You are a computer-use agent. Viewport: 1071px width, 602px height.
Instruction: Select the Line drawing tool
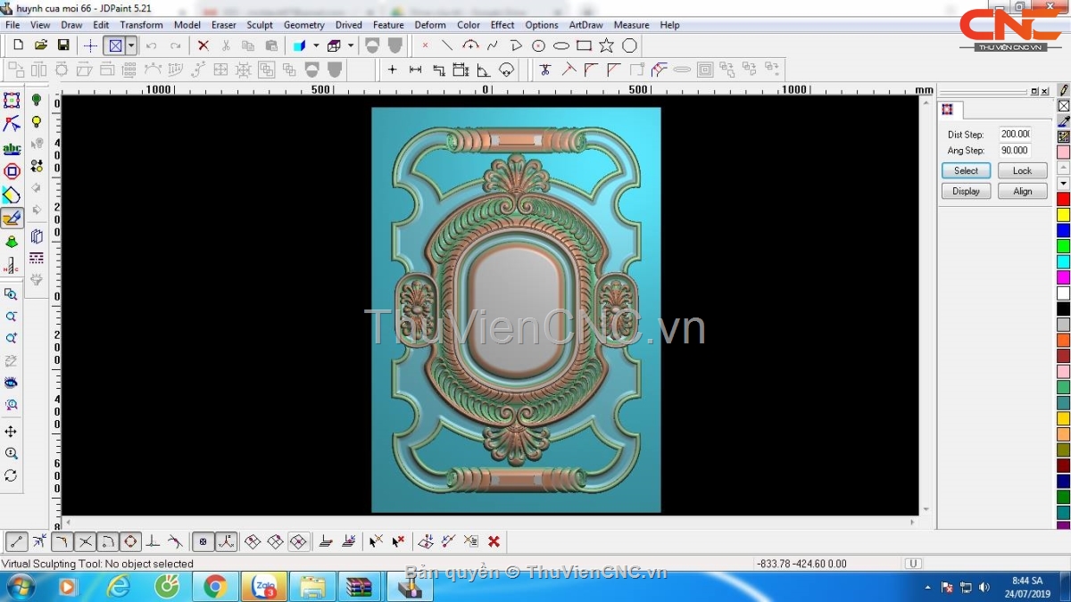click(x=447, y=45)
